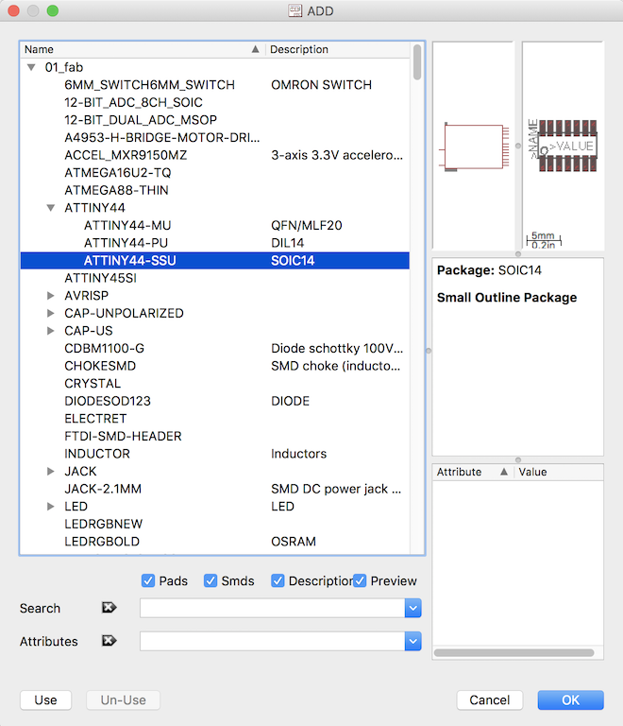623x726 pixels.
Task: Collapse the 01_fab library
Action: (31, 68)
